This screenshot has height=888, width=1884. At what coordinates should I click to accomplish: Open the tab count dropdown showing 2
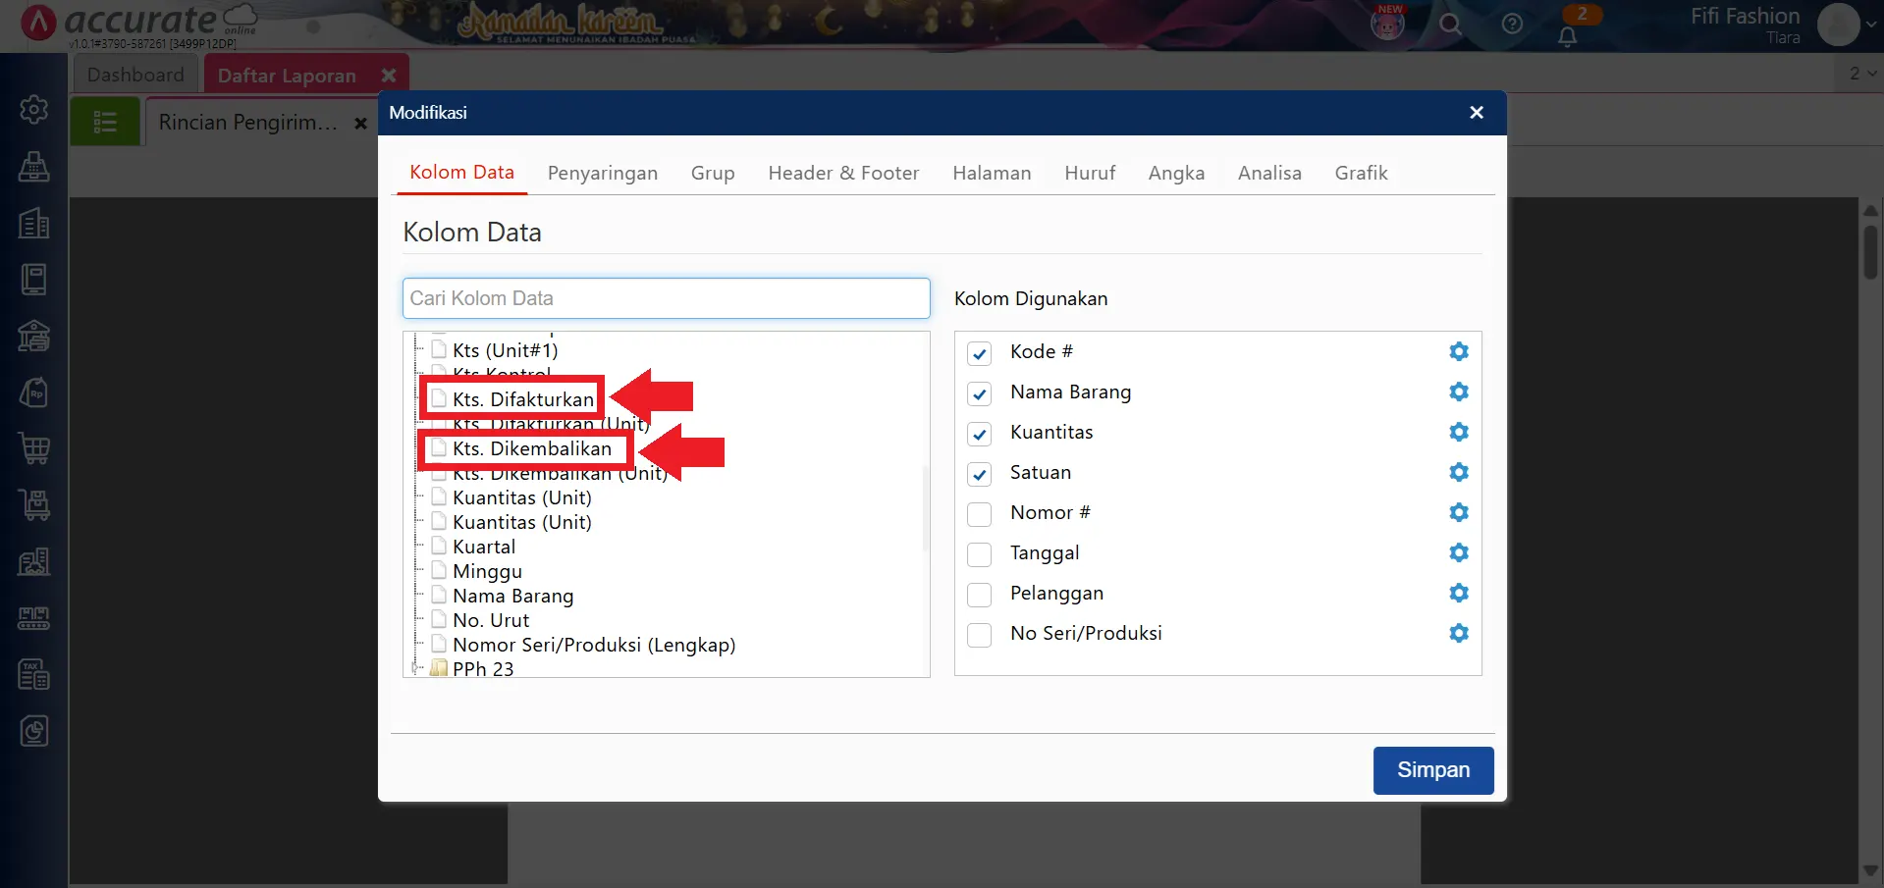tap(1861, 74)
